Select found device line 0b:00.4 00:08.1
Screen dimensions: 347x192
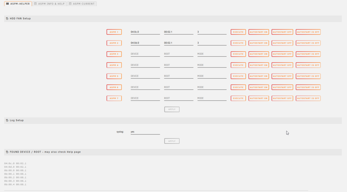tap(15, 184)
